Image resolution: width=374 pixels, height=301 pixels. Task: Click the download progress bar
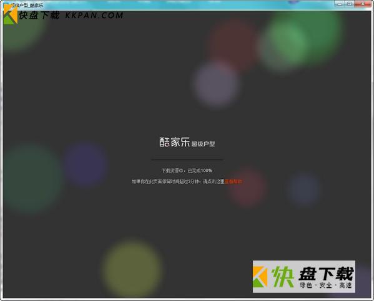[187, 160]
